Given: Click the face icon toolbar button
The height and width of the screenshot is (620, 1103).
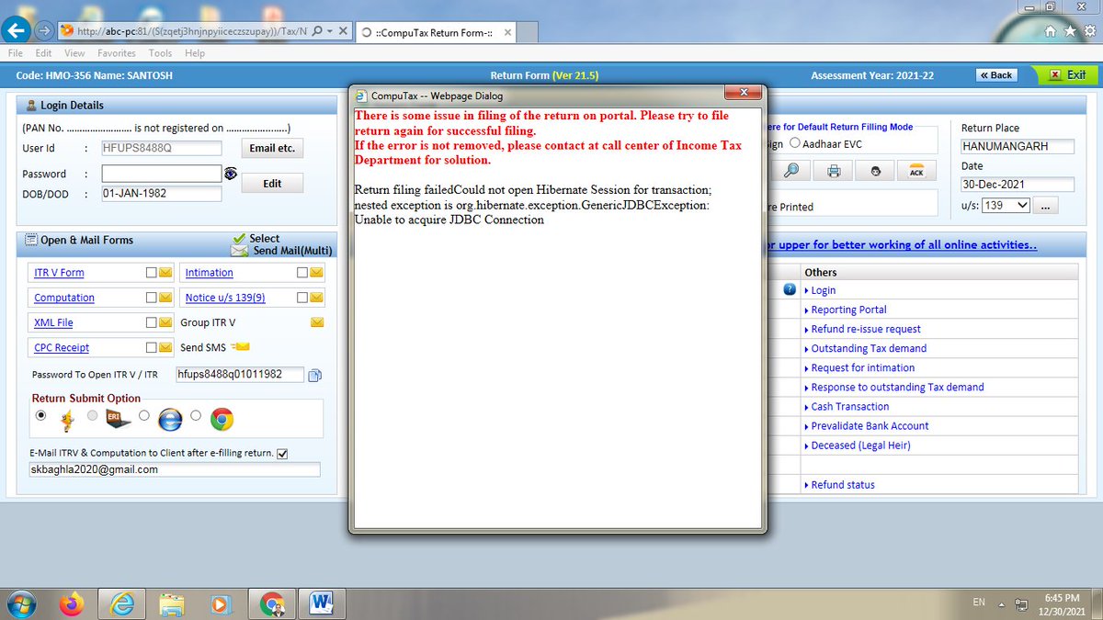Looking at the screenshot, I should click(x=875, y=171).
